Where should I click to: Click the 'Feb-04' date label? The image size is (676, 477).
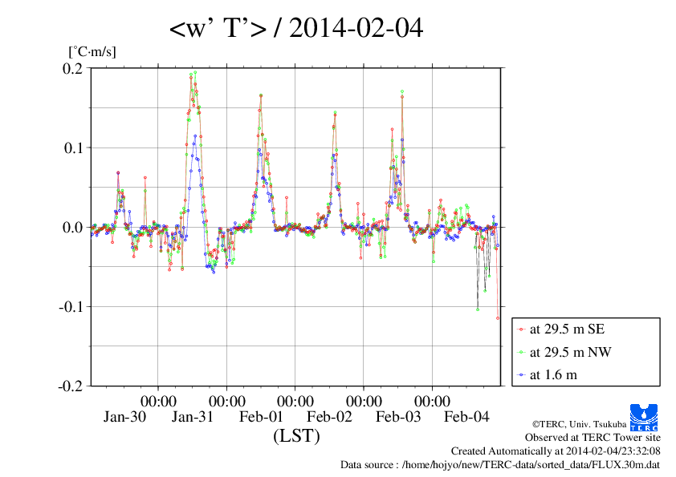click(466, 417)
